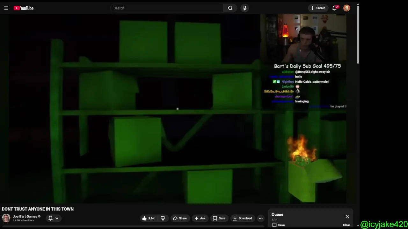
Task: Start voice search with microphone icon
Action: [x=244, y=8]
